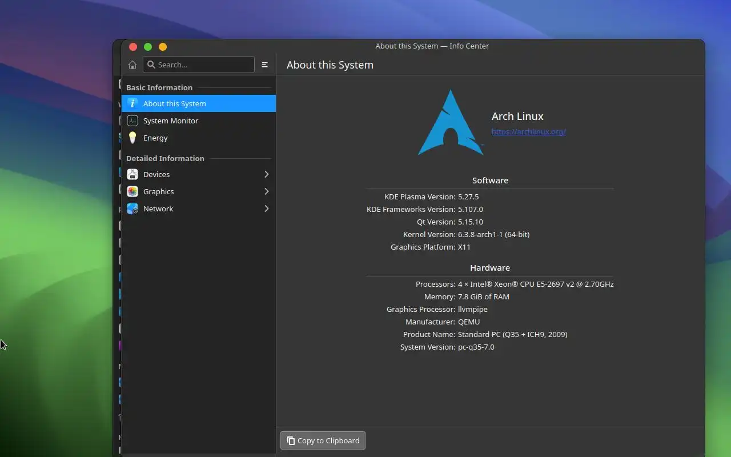Focus the Search input field
The image size is (731, 457).
199,65
